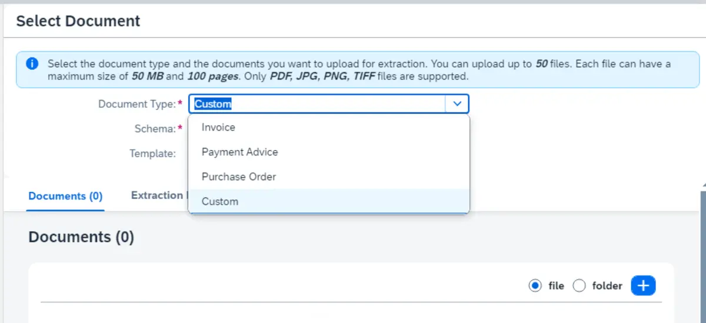706x323 pixels.
Task: Click the vertical scrollbar on the right edge
Action: [x=702, y=253]
